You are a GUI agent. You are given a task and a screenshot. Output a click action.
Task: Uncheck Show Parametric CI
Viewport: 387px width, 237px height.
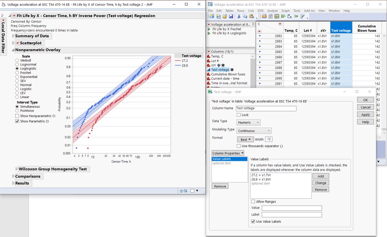coord(17,121)
